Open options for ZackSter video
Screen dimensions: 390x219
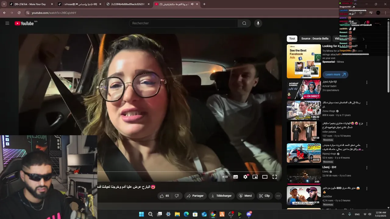[x=367, y=189]
